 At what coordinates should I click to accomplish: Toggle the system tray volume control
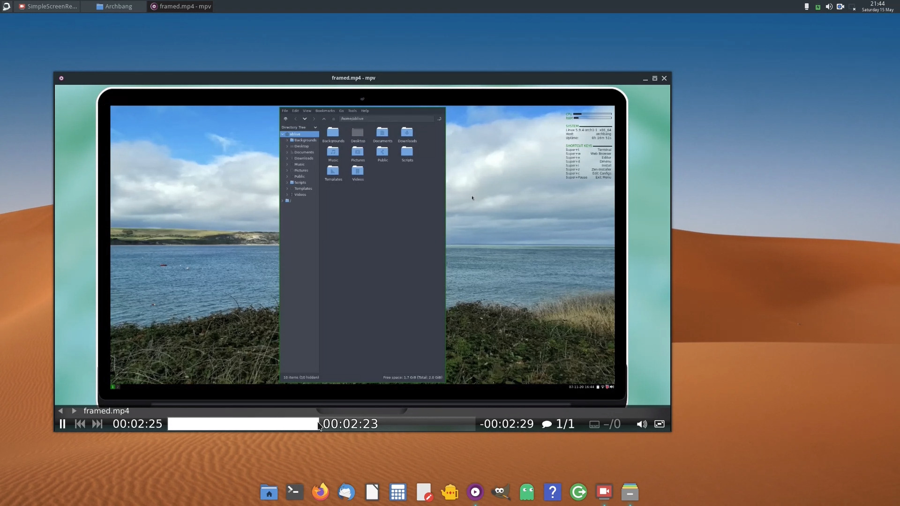point(829,6)
